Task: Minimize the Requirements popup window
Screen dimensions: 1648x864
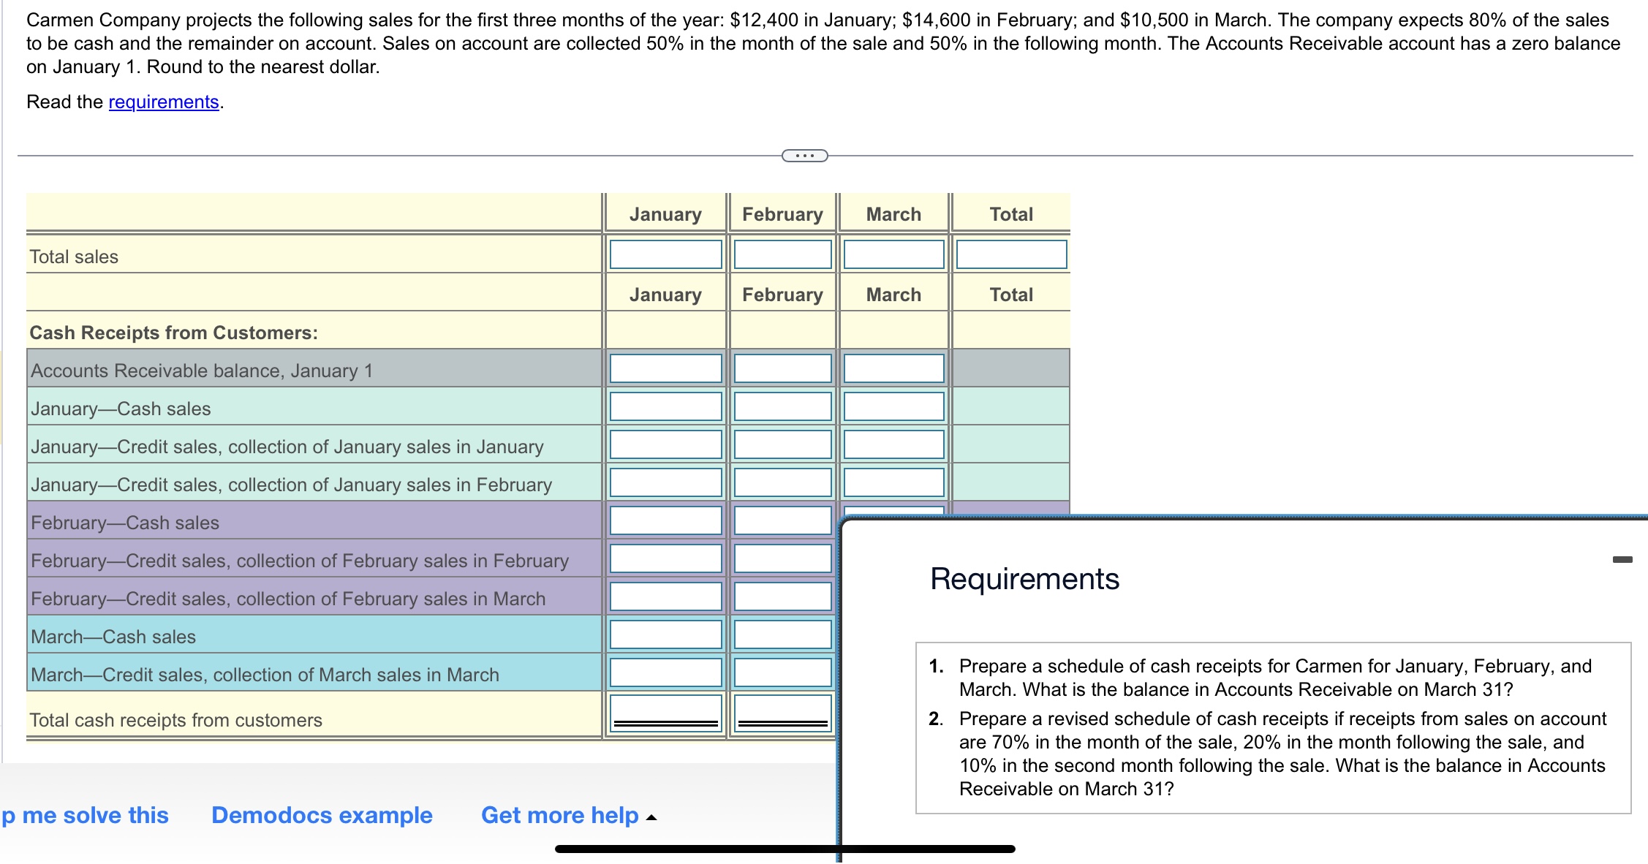Action: point(1622,560)
